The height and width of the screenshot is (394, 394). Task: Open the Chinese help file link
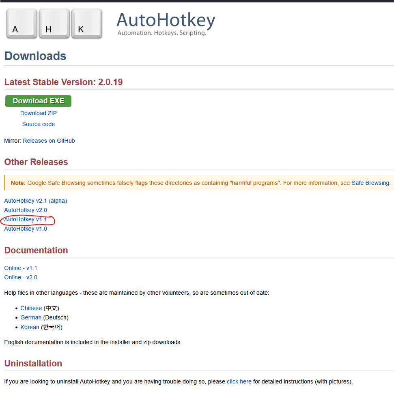pos(31,308)
